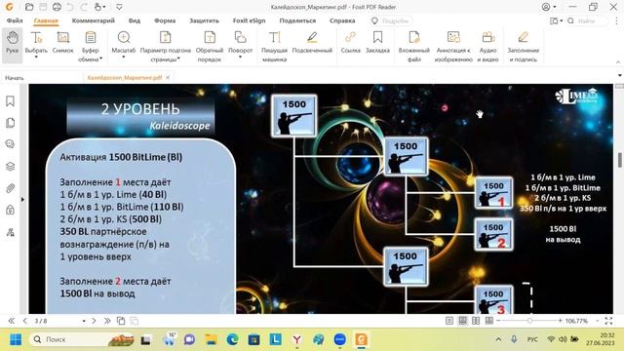The height and width of the screenshot is (351, 624).
Task: Close the Калейдоскоп_Маркетинг.pdf document tab
Action: click(x=168, y=78)
